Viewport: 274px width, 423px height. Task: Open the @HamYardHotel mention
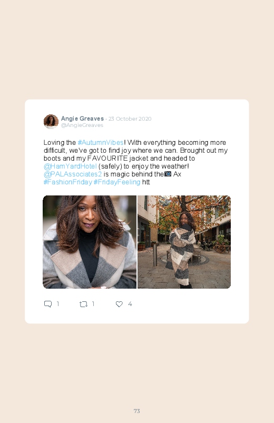[70, 166]
